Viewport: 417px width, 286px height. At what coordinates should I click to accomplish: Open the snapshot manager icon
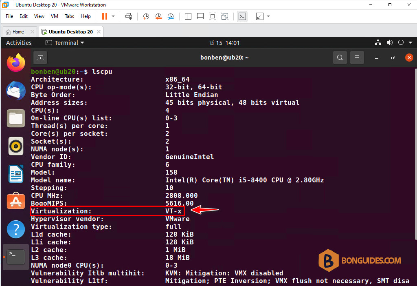pos(171,17)
